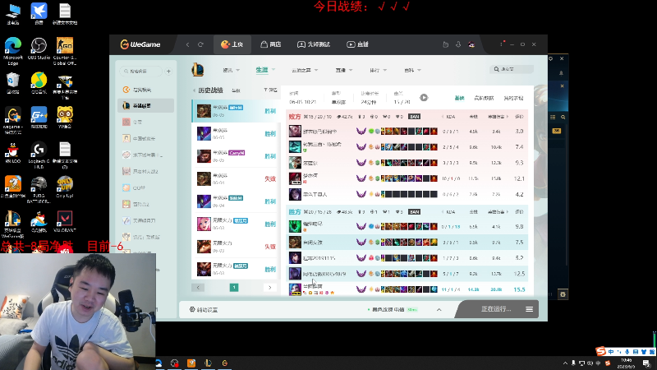Go back with WeGame back arrow
Screen dimensions: 657x370
point(188,44)
